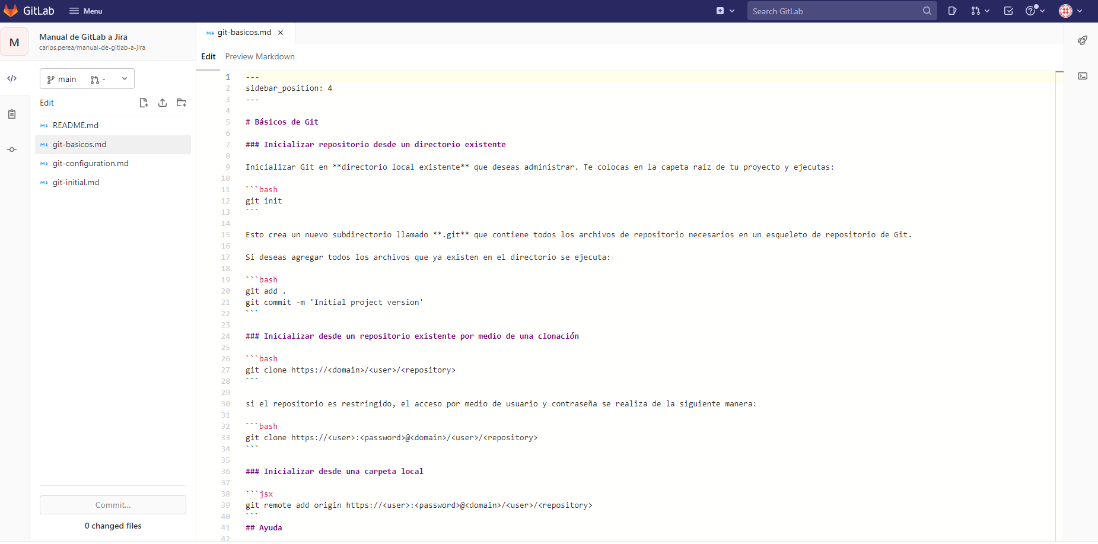Viewport: 1098px width, 544px height.
Task: Click the markdown icon beside README.md
Action: [44, 125]
